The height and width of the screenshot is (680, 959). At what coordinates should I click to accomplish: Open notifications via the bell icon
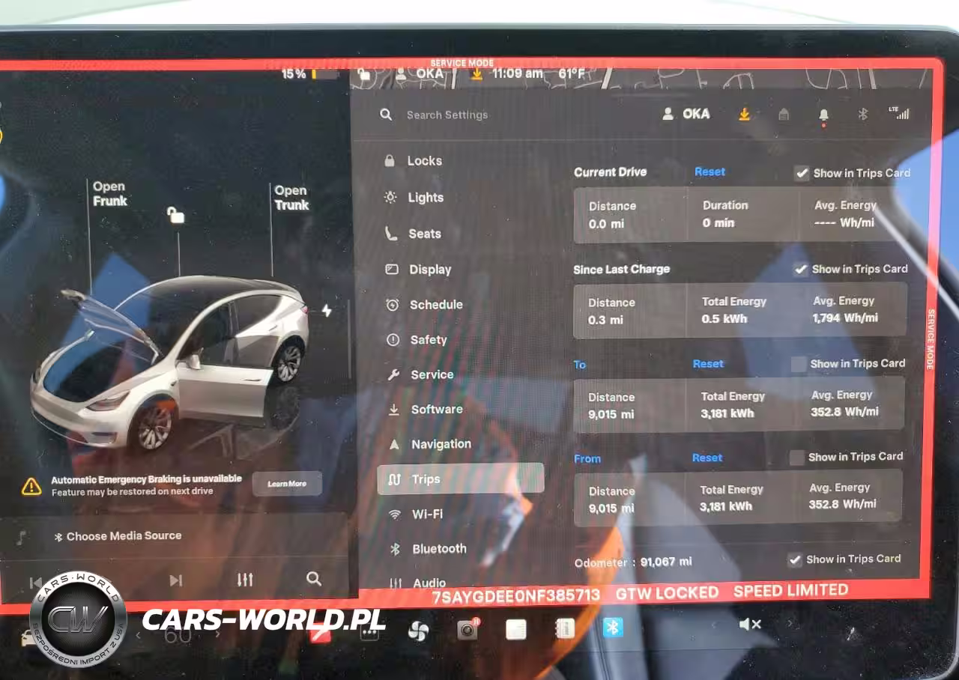pyautogui.click(x=823, y=115)
